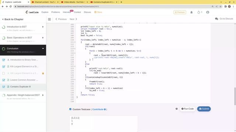The image size is (236, 132).
Task: Open the Problems menu
Action: pos(56,12)
